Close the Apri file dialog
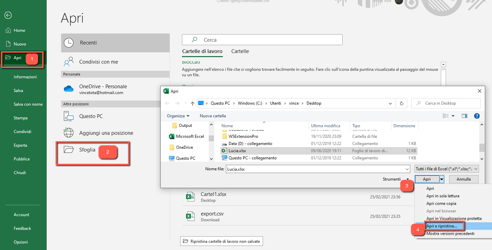Viewport: 492px width, 250px height. (479, 91)
